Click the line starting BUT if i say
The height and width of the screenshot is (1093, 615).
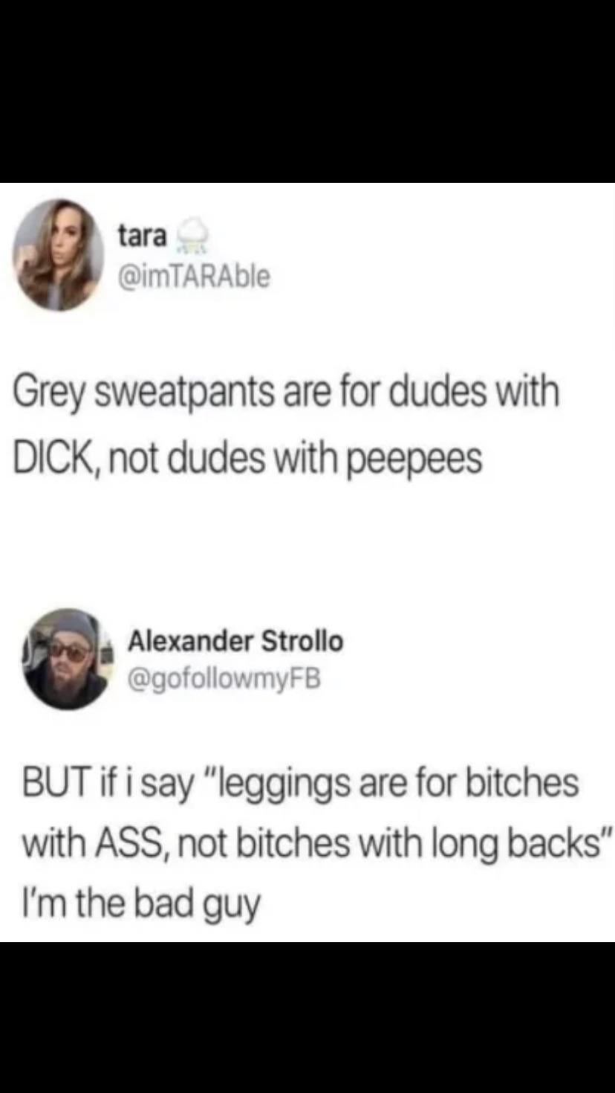click(x=300, y=783)
